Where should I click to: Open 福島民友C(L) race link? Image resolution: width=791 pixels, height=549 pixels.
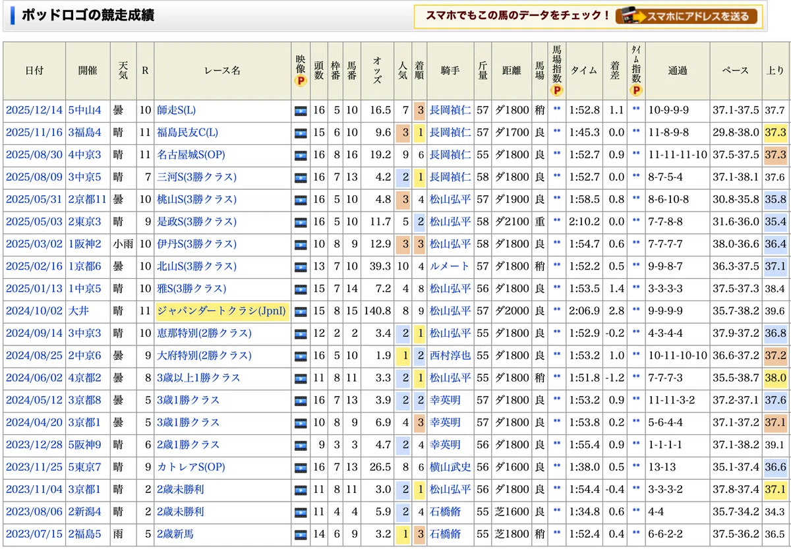[187, 133]
